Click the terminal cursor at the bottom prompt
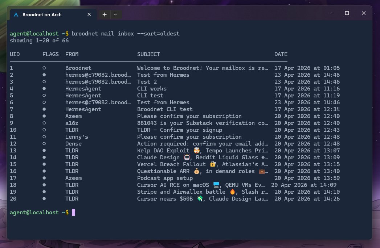The height and width of the screenshot is (248, 380). [73, 212]
